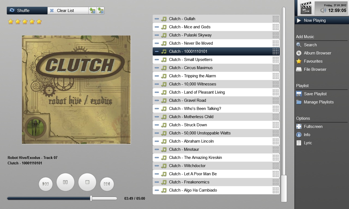Show Lyric for current track
This screenshot has width=349, height=209.
click(322, 143)
